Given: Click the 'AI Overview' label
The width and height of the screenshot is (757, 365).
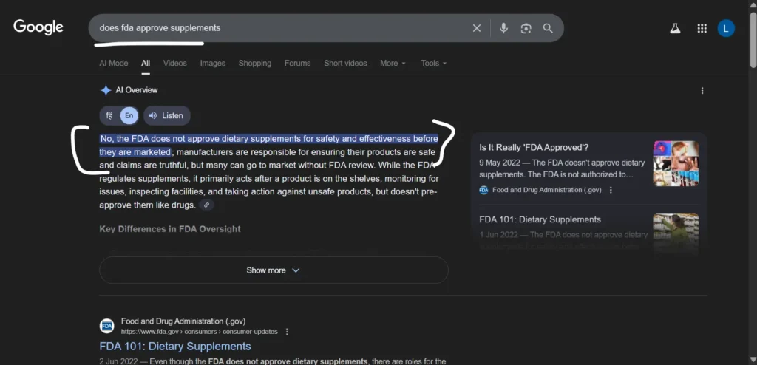Looking at the screenshot, I should click(x=137, y=90).
